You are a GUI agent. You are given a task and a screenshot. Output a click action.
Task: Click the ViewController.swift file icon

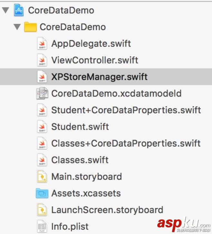[42, 60]
